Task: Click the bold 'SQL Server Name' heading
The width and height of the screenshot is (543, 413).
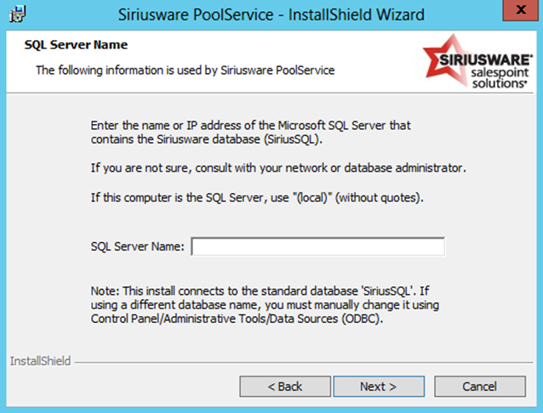Action: 76,44
